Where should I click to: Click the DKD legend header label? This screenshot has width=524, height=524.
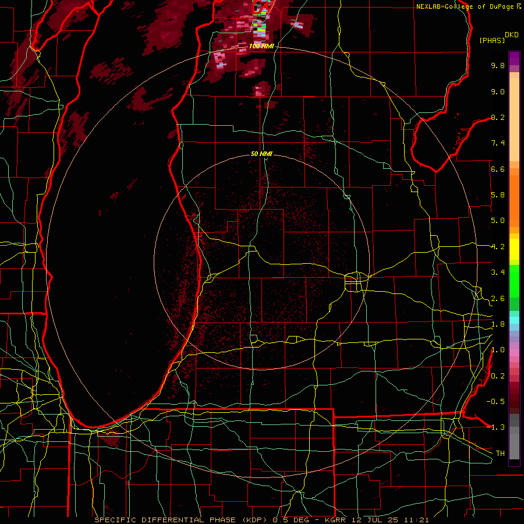(512, 35)
